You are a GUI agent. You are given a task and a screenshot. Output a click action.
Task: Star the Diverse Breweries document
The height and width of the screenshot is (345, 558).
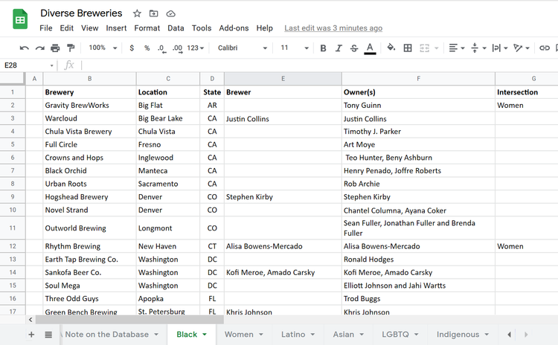pyautogui.click(x=137, y=13)
